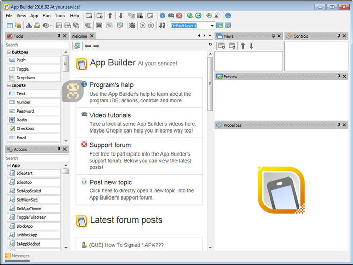Image resolution: width=353 pixels, height=265 pixels.
Task: Click the up arrow in Views panel
Action: 242,46
